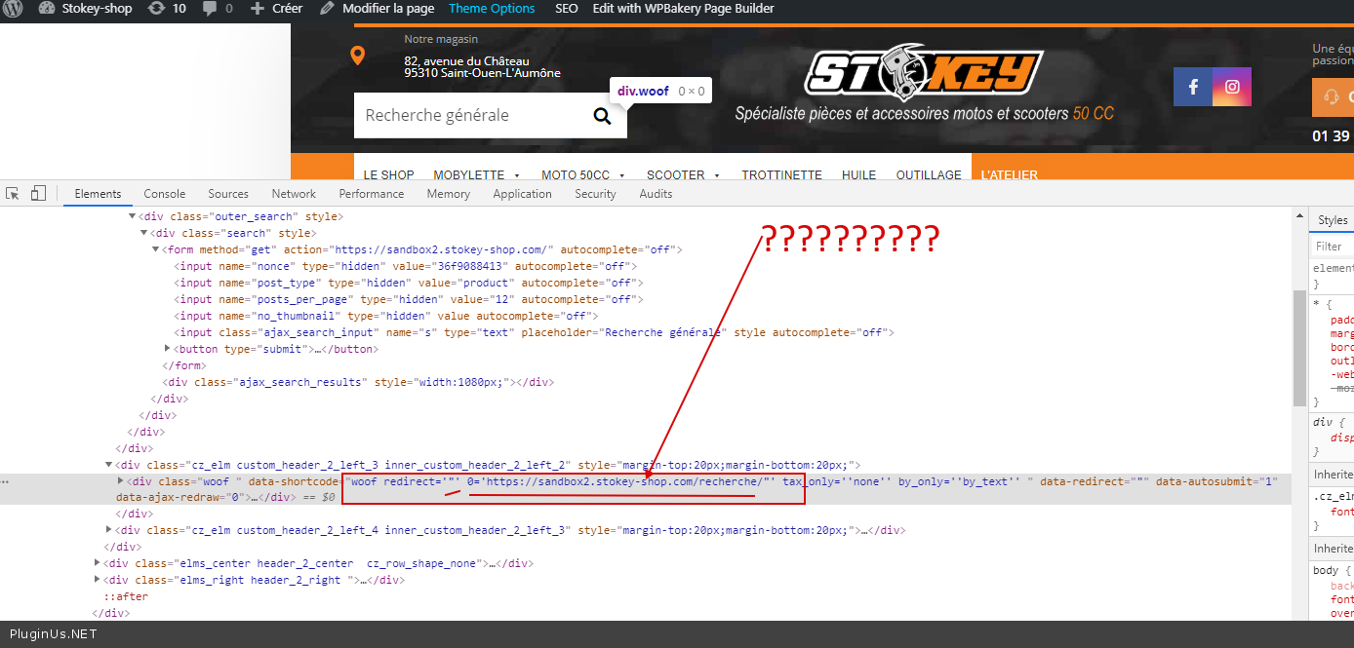This screenshot has width=1354, height=648.
Task: Collapse the custom_header_2_left_3 div node
Action: tap(109, 465)
